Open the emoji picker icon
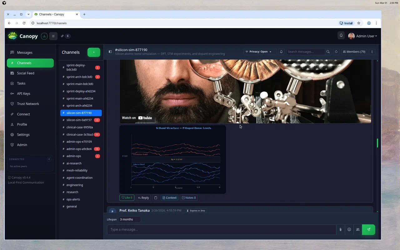 (349, 229)
